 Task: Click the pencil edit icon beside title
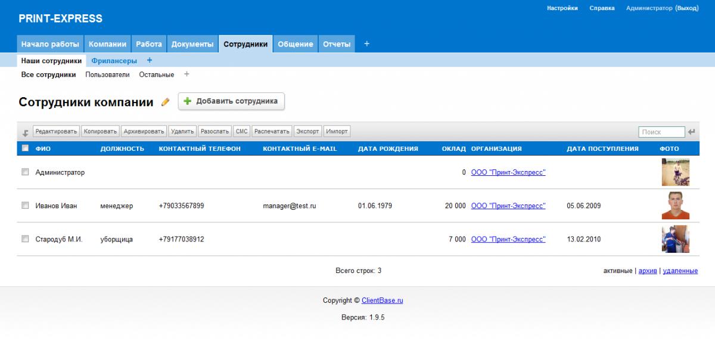pos(166,102)
